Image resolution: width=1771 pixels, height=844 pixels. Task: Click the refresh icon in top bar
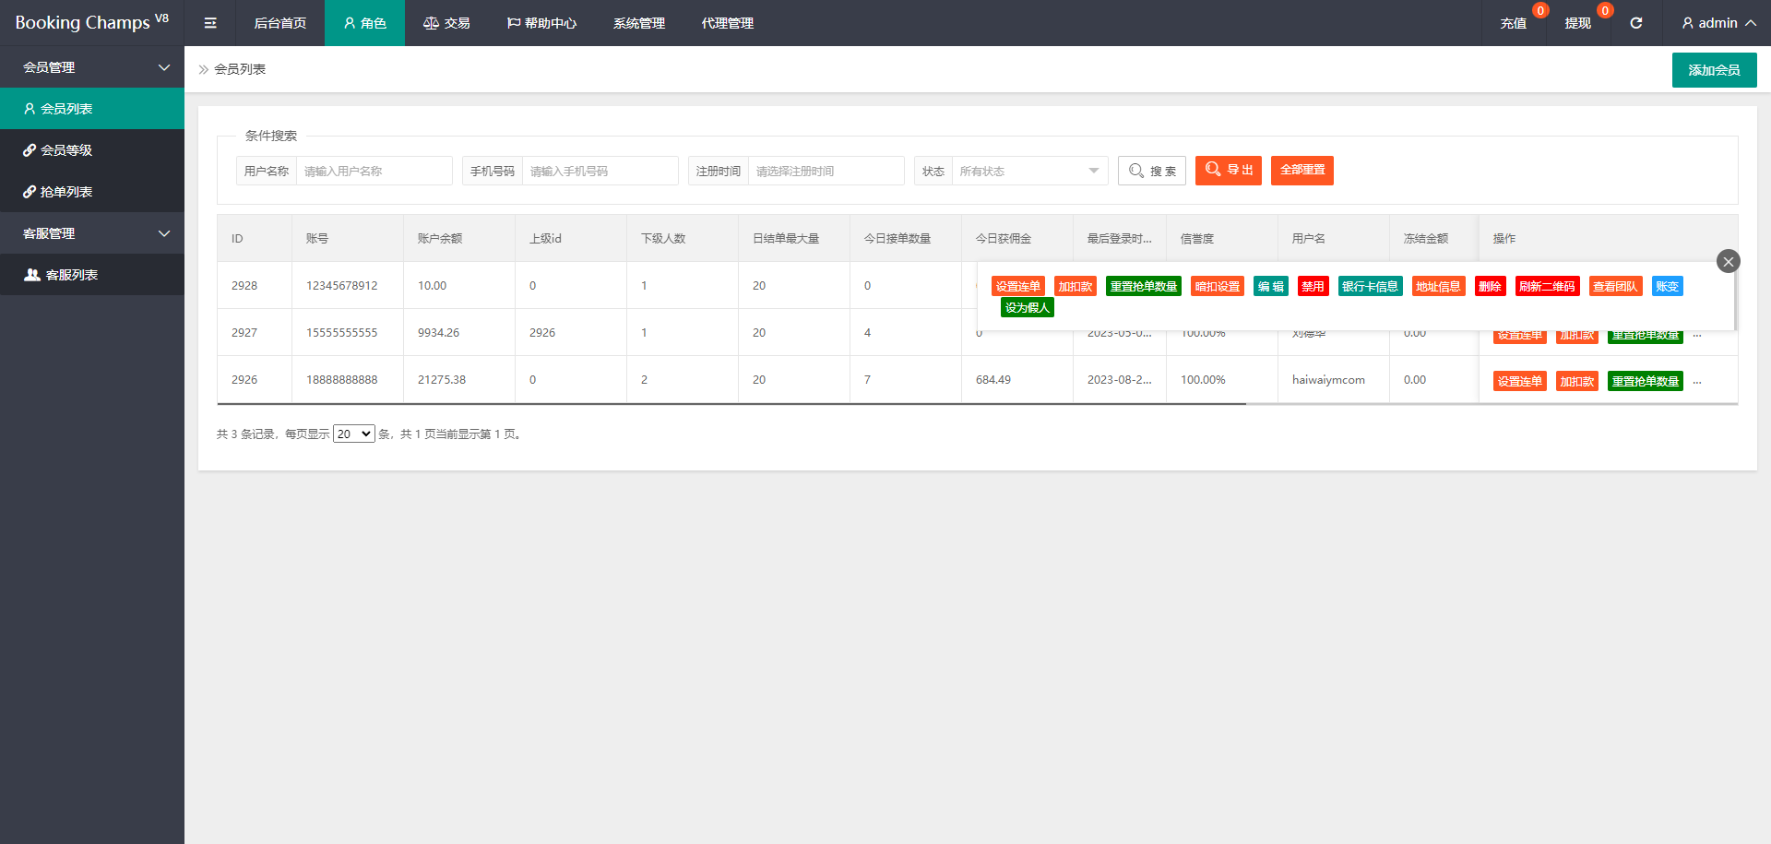(x=1635, y=23)
